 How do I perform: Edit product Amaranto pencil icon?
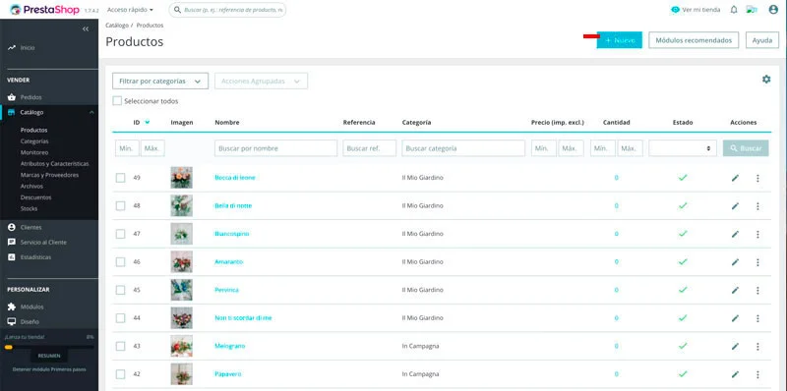click(735, 262)
